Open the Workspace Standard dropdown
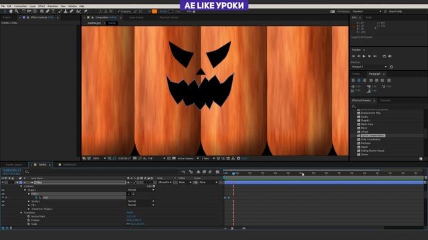 point(367,11)
